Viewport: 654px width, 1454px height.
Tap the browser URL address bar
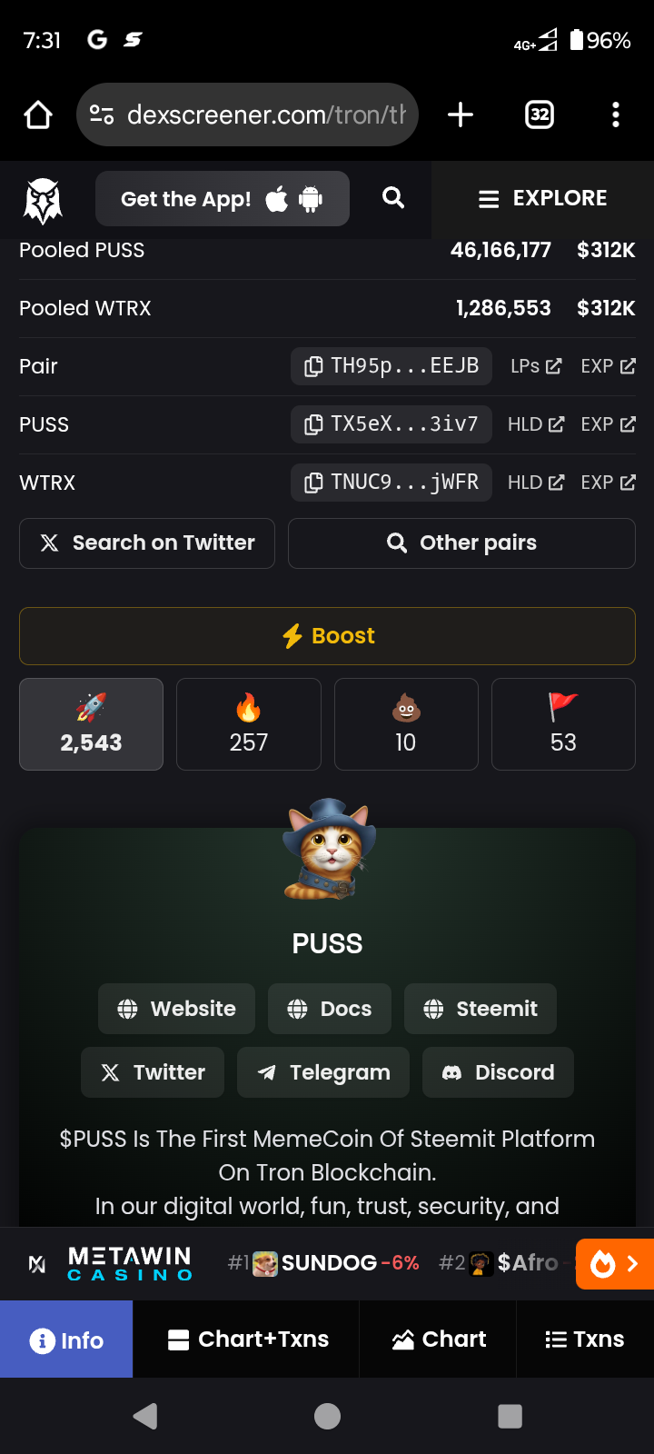[247, 115]
